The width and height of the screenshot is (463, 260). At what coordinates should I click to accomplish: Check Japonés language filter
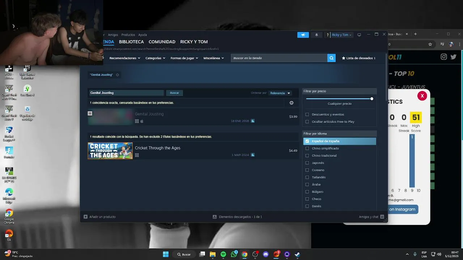(307, 163)
